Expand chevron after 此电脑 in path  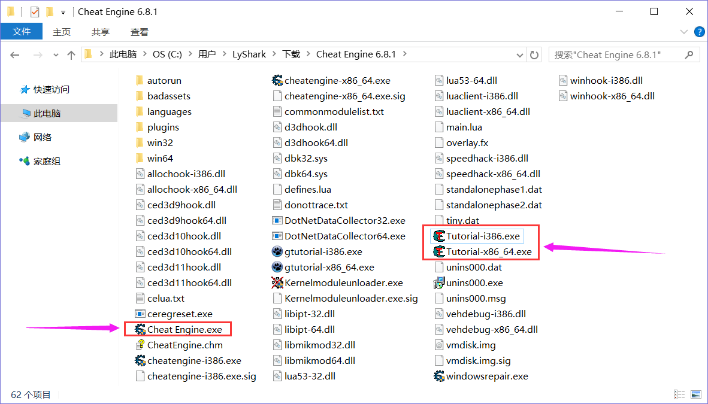pyautogui.click(x=145, y=54)
